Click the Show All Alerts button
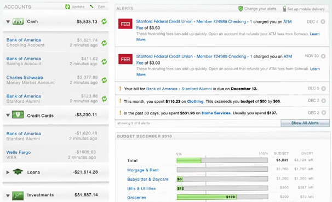 305,123
